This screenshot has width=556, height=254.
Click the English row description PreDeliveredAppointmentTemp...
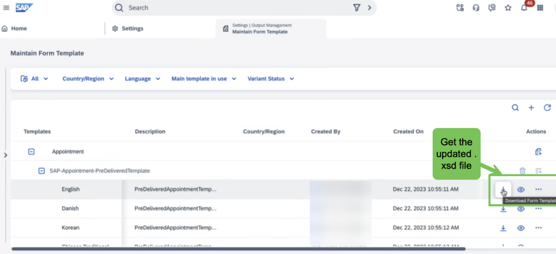[176, 189]
